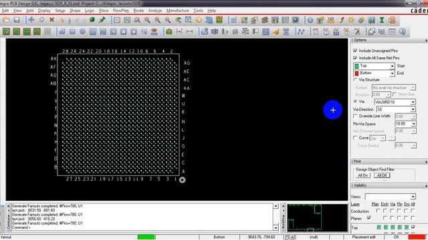Click the green pushpin icon
This screenshot has width=428, height=240.
102,20
